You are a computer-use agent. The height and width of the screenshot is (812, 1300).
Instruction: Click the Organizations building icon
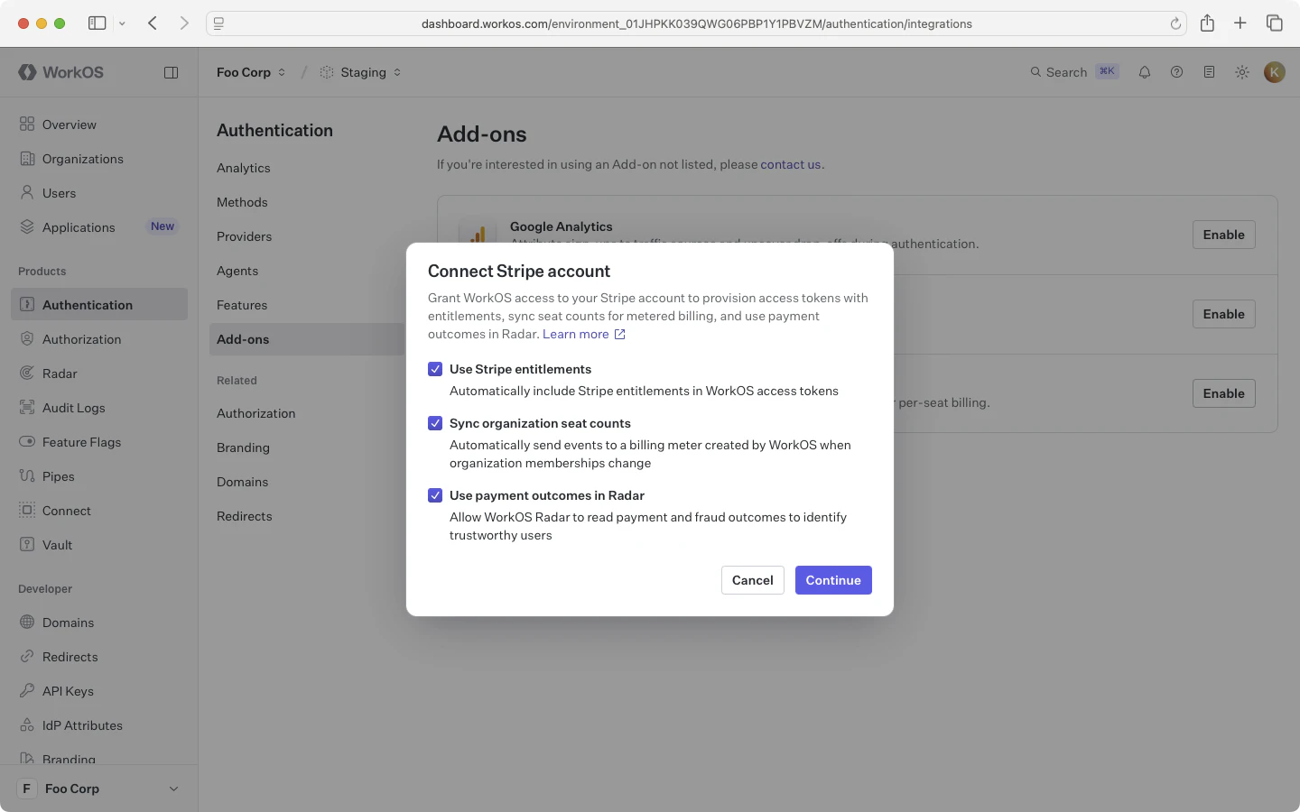[x=27, y=159]
